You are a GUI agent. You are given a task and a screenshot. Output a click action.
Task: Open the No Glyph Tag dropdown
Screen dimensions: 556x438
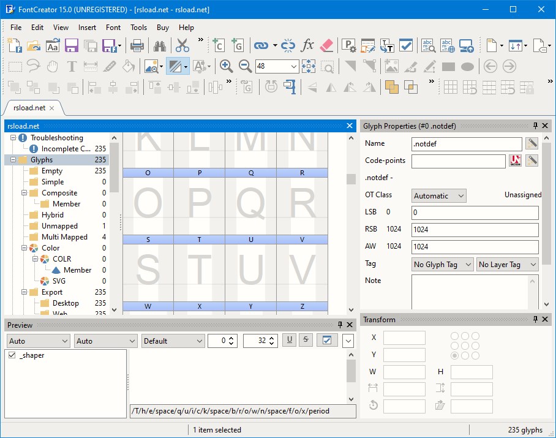tap(443, 265)
